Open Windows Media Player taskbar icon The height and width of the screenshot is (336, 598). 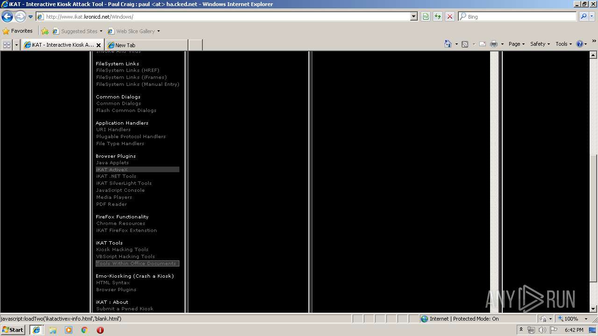coord(69,330)
